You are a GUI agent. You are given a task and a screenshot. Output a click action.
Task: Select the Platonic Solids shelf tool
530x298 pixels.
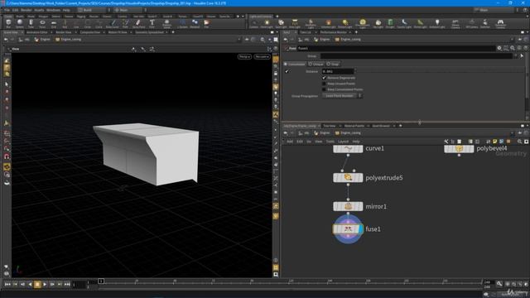166,23
